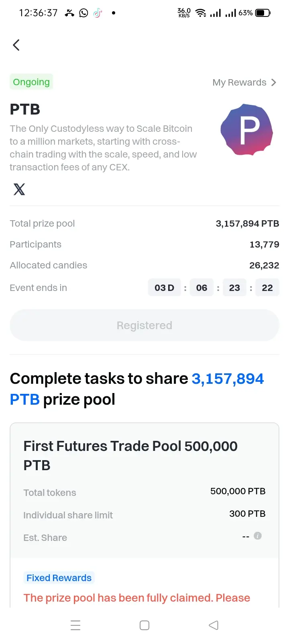The height and width of the screenshot is (643, 289).
Task: Tap the back arrow icon
Action: click(16, 45)
